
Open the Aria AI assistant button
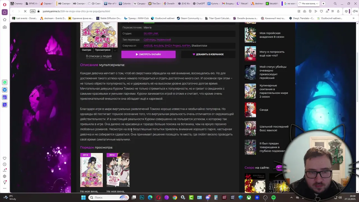tap(355, 11)
